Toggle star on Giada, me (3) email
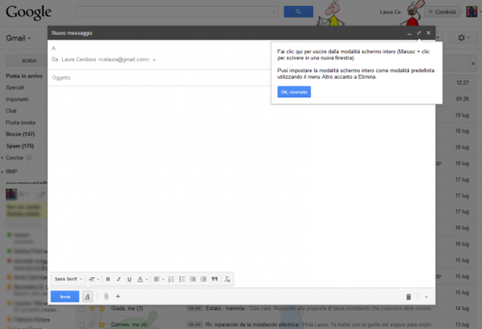The height and width of the screenshot is (329, 482). pos(92,309)
